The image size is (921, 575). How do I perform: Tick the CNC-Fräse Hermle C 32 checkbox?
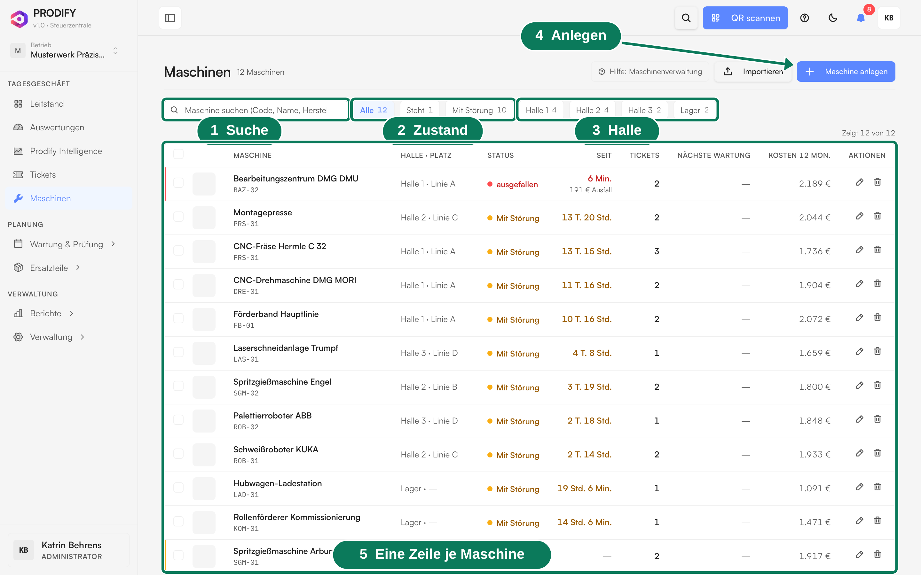tap(178, 250)
